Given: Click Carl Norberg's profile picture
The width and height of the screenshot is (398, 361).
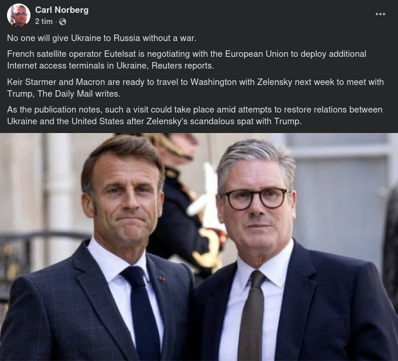Looking at the screenshot, I should [x=18, y=15].
